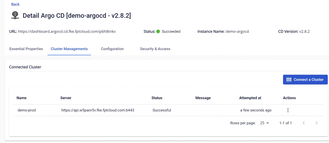Click the Successful status cell
Viewport: 329px width, 143px height.
coord(162,110)
